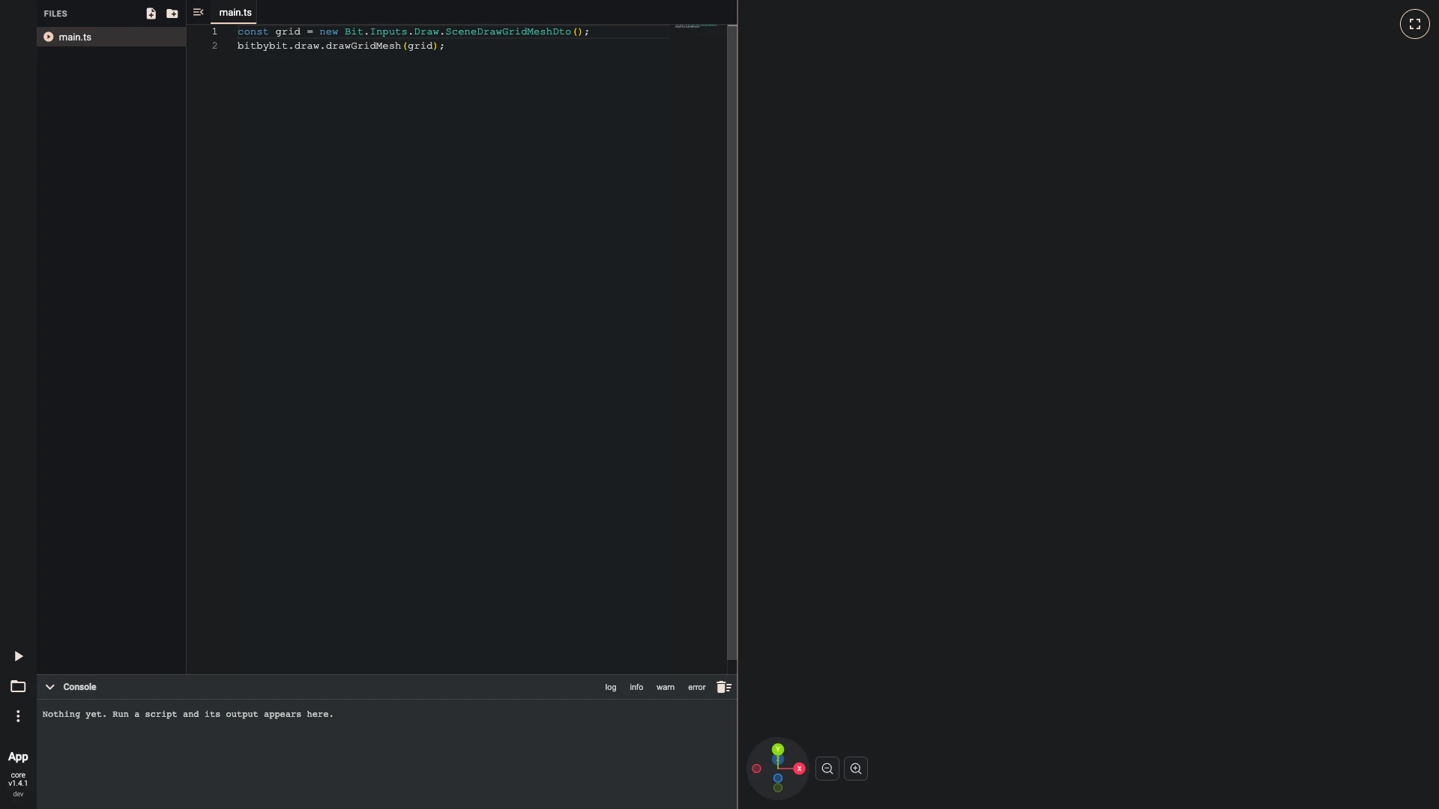Orient view along the X axis

click(x=799, y=769)
